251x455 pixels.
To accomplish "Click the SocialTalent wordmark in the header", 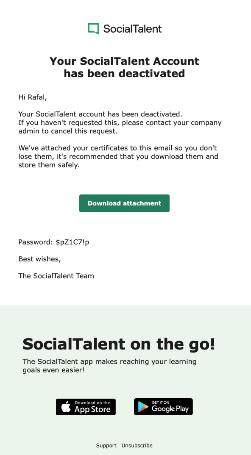I will tap(132, 29).
